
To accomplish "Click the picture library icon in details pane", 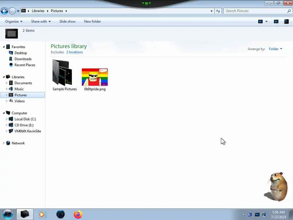I will coord(11,34).
